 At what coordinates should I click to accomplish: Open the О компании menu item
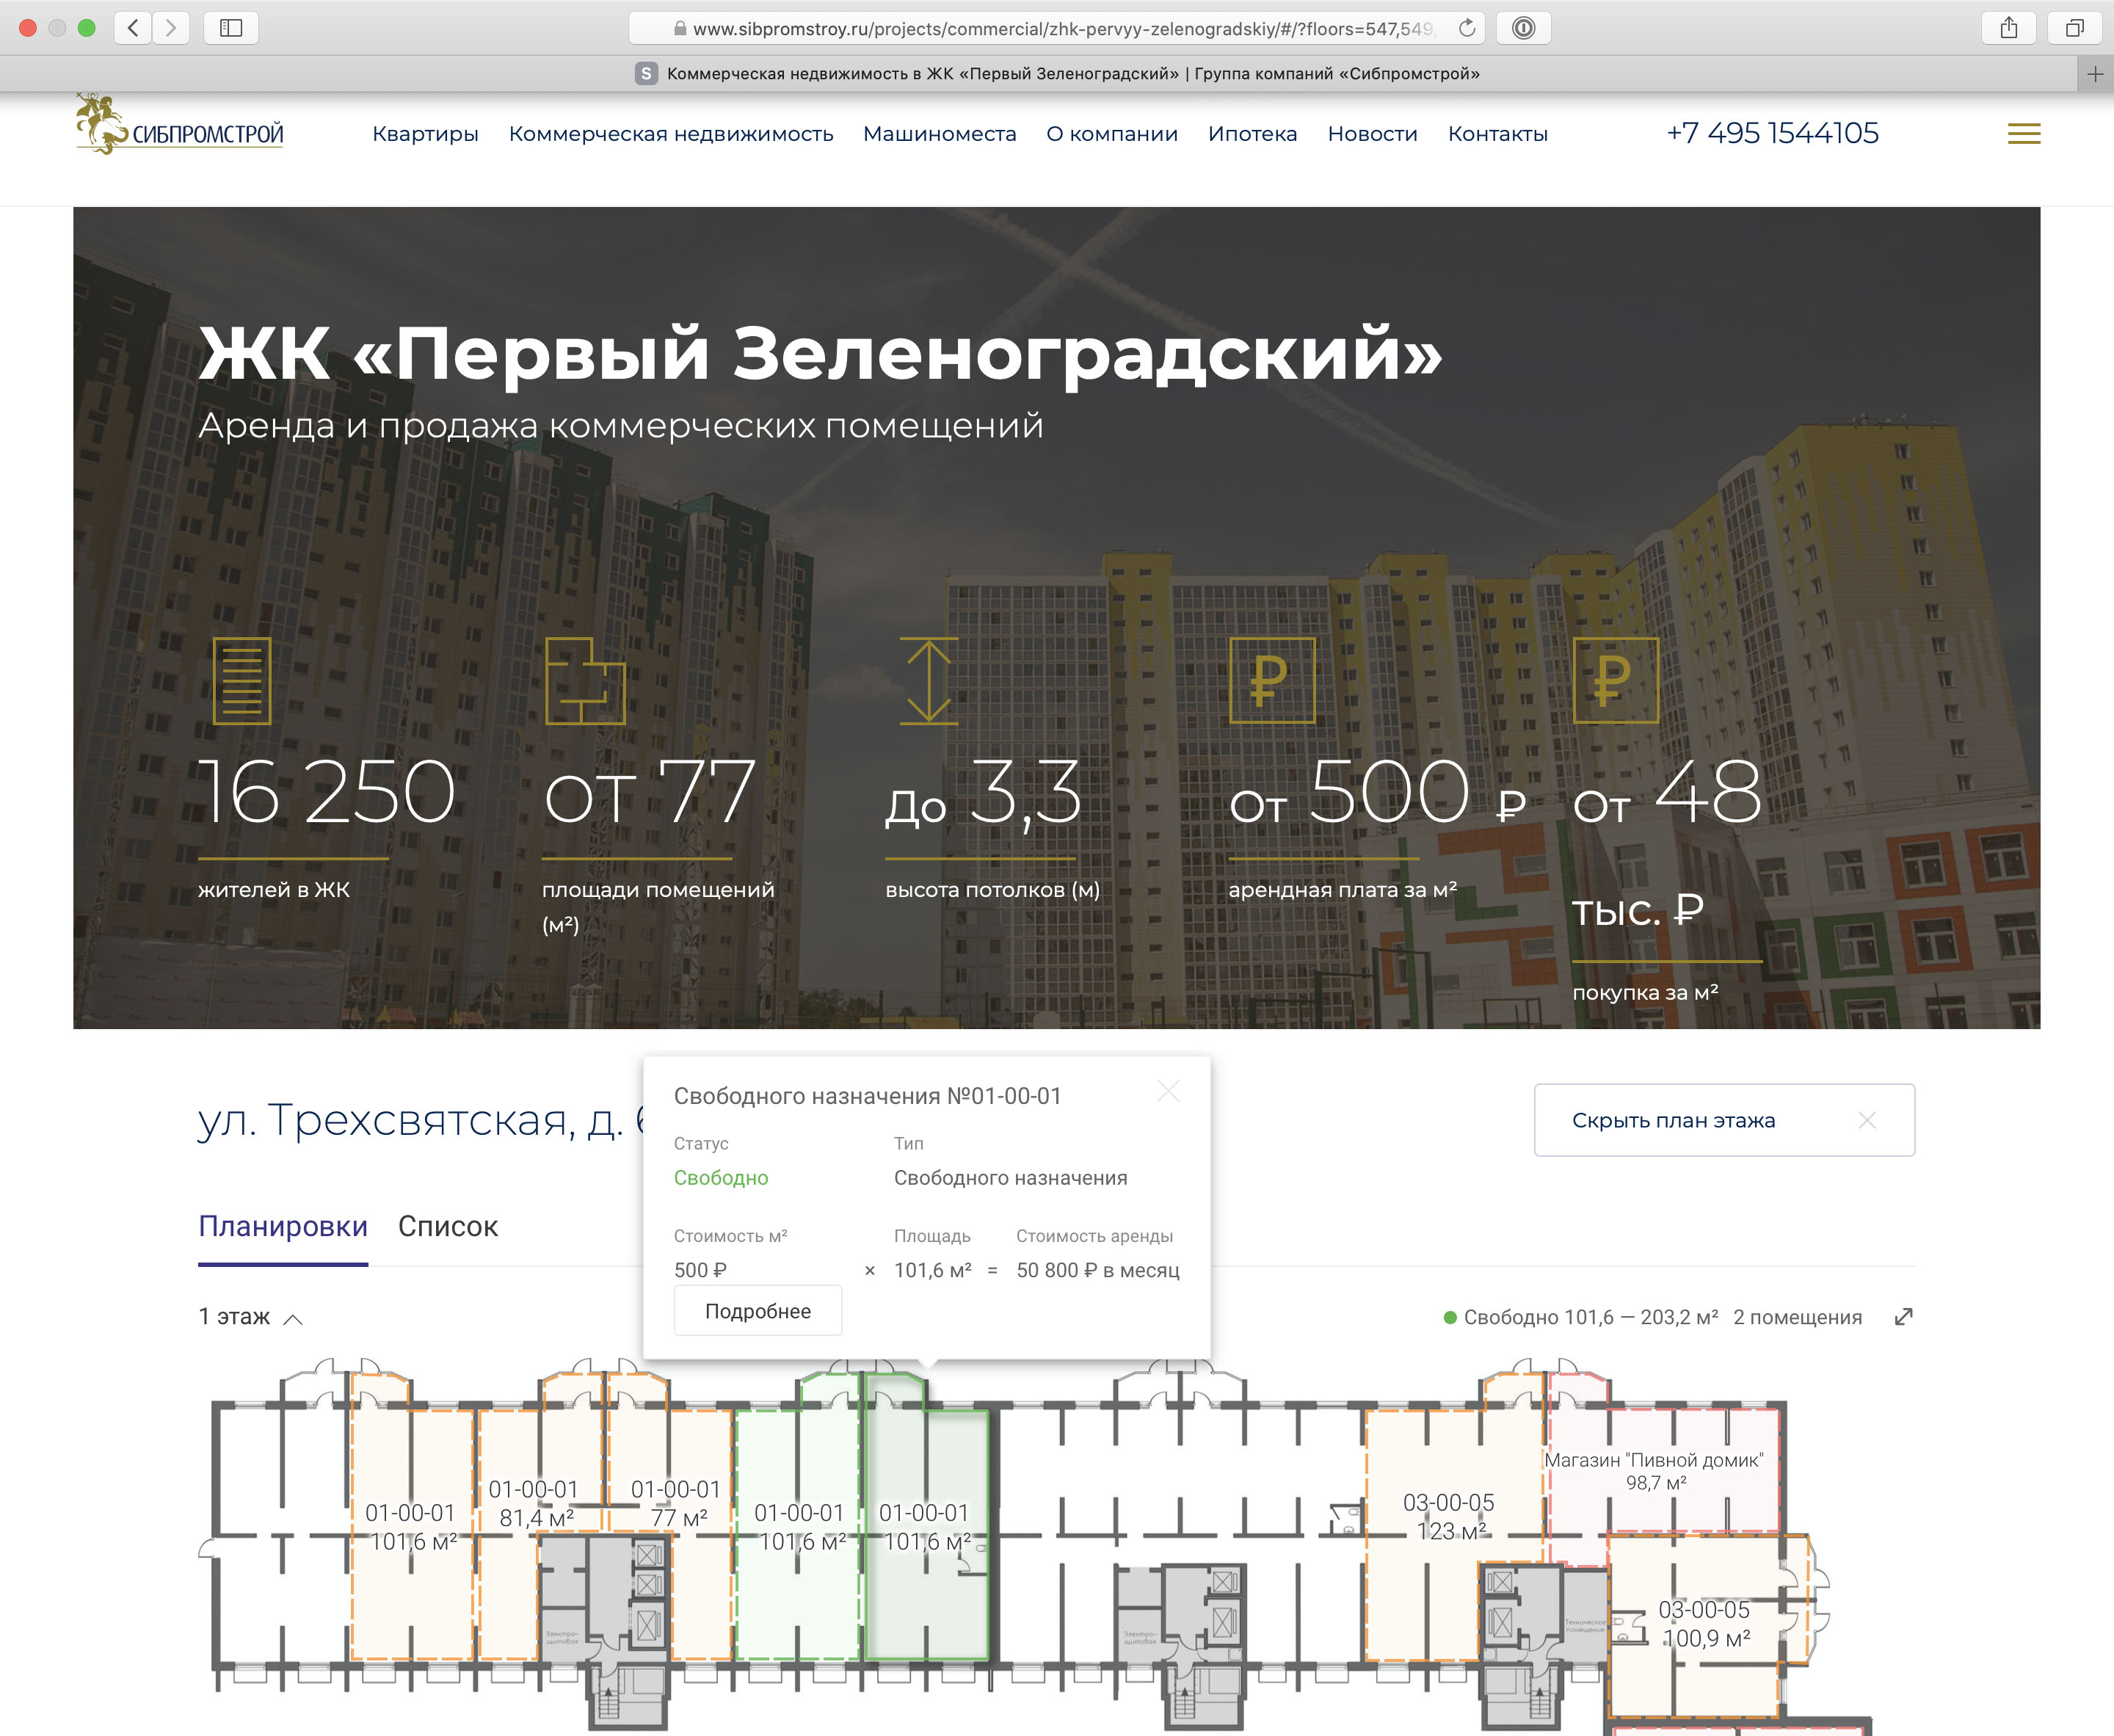click(x=1112, y=134)
